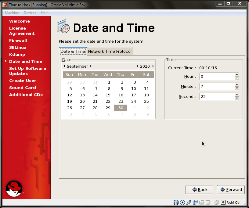Screen dimensions: 249x208
Task: Click the host key arrow icon
Action: 223,203
